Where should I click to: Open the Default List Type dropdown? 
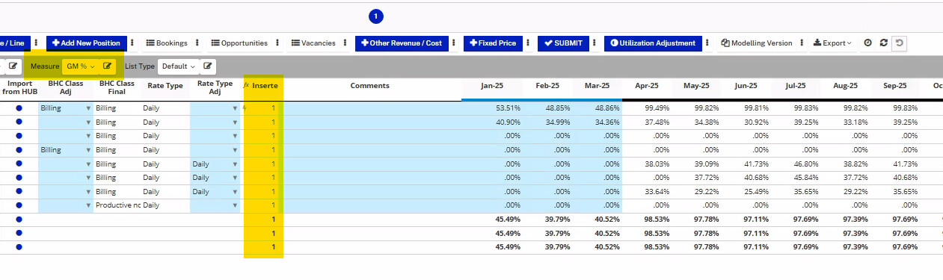pos(179,66)
